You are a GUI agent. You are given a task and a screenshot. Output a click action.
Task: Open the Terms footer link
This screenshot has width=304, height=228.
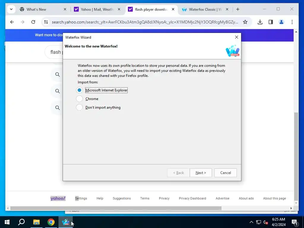(145, 198)
